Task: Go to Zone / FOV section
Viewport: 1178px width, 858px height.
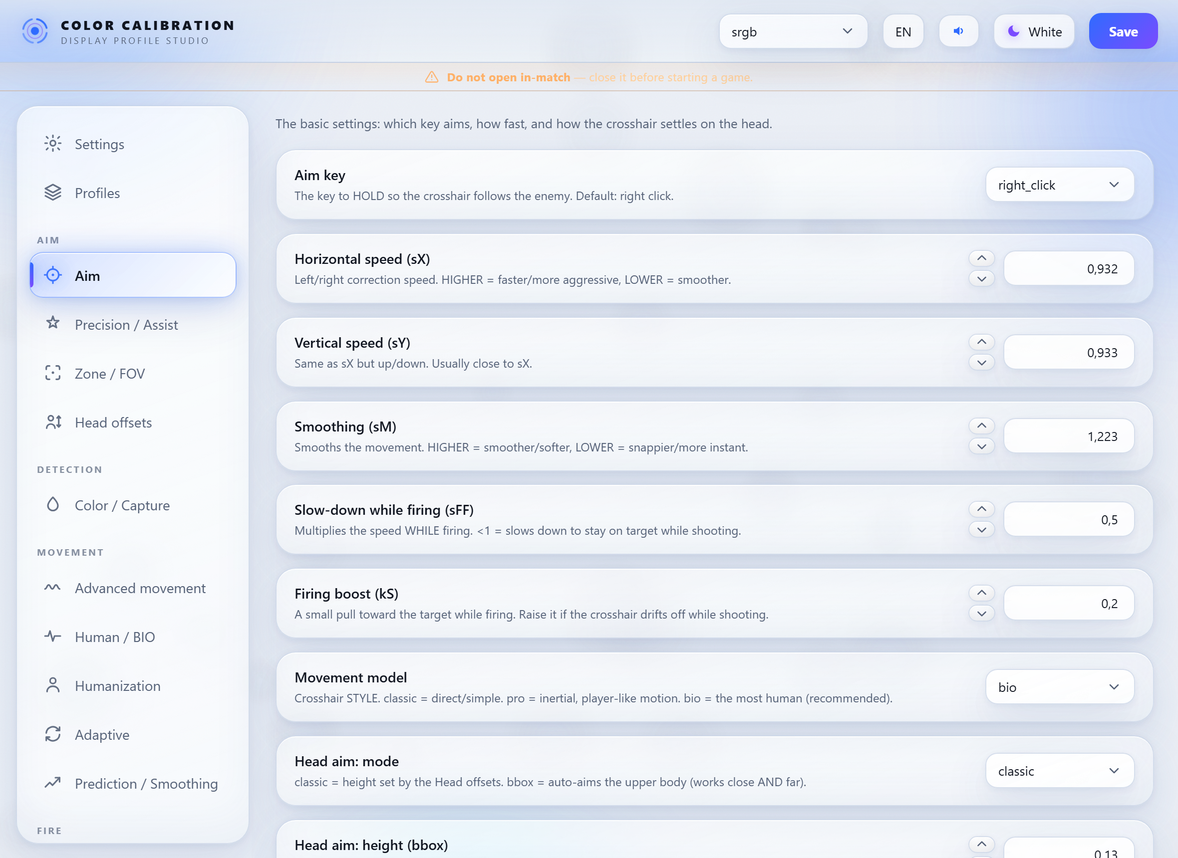Action: point(133,374)
